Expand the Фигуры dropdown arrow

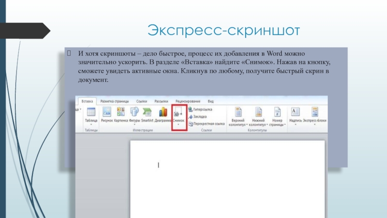point(134,125)
